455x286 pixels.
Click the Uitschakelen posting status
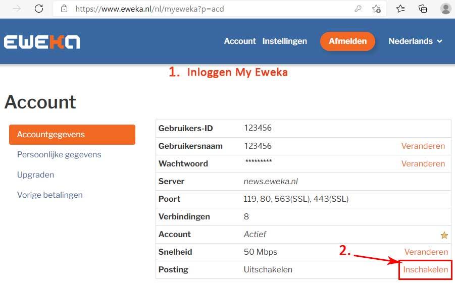tap(268, 269)
